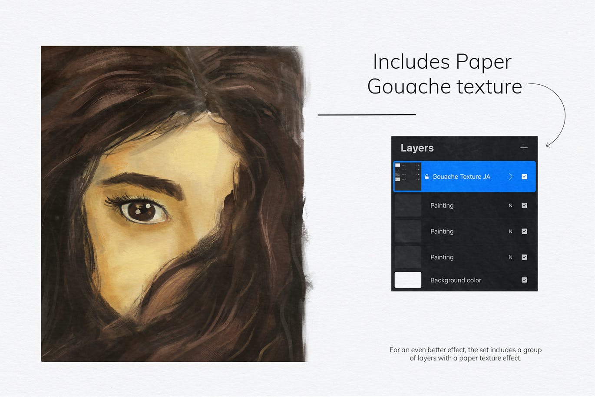Image resolution: width=595 pixels, height=397 pixels.
Task: Tap the Layers panel title
Action: (x=417, y=148)
